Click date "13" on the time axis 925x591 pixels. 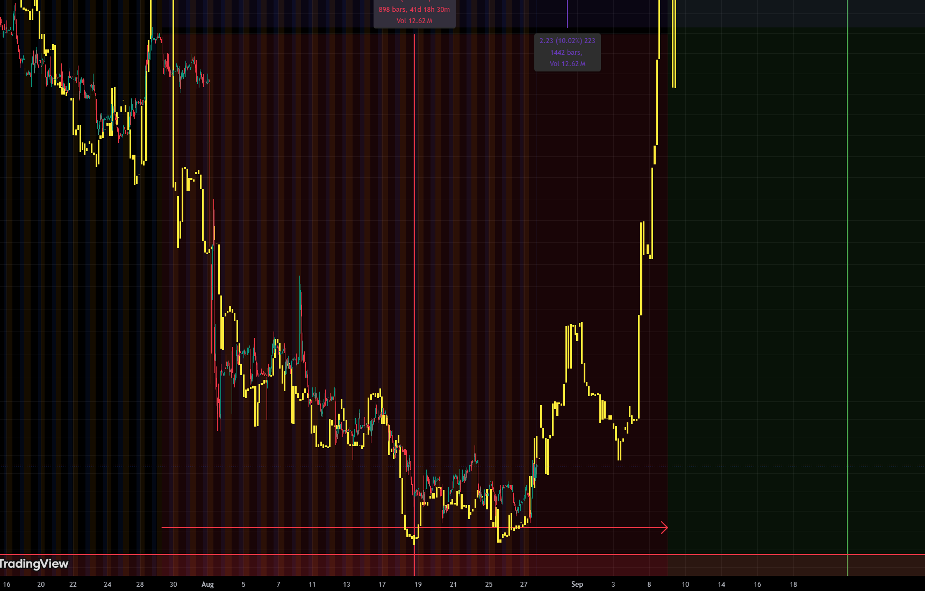347,585
